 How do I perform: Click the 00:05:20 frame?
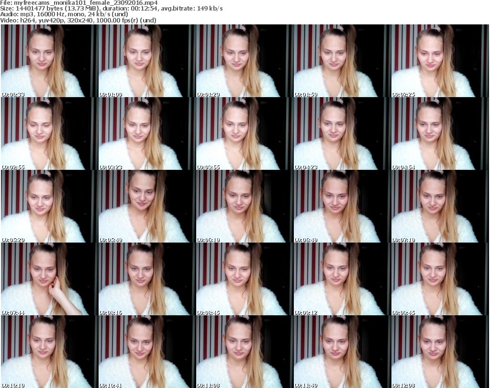49,206
